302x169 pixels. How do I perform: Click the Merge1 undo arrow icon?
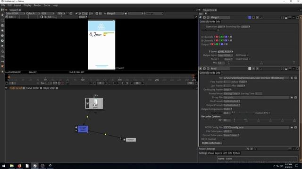253,17
